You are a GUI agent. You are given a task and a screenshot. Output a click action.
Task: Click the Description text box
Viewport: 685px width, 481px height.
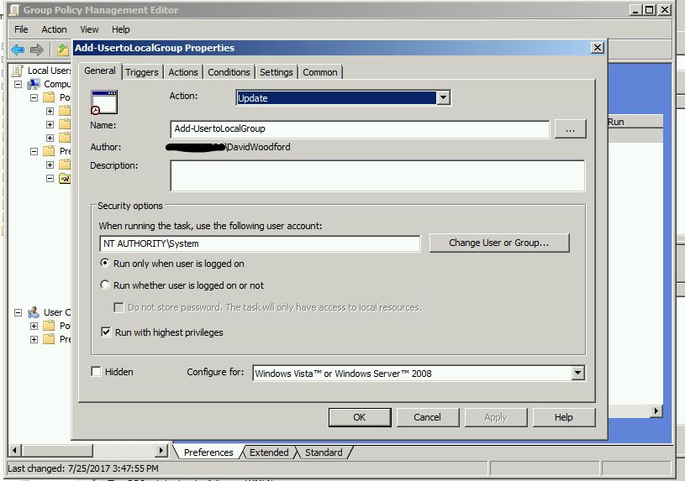coord(377,175)
